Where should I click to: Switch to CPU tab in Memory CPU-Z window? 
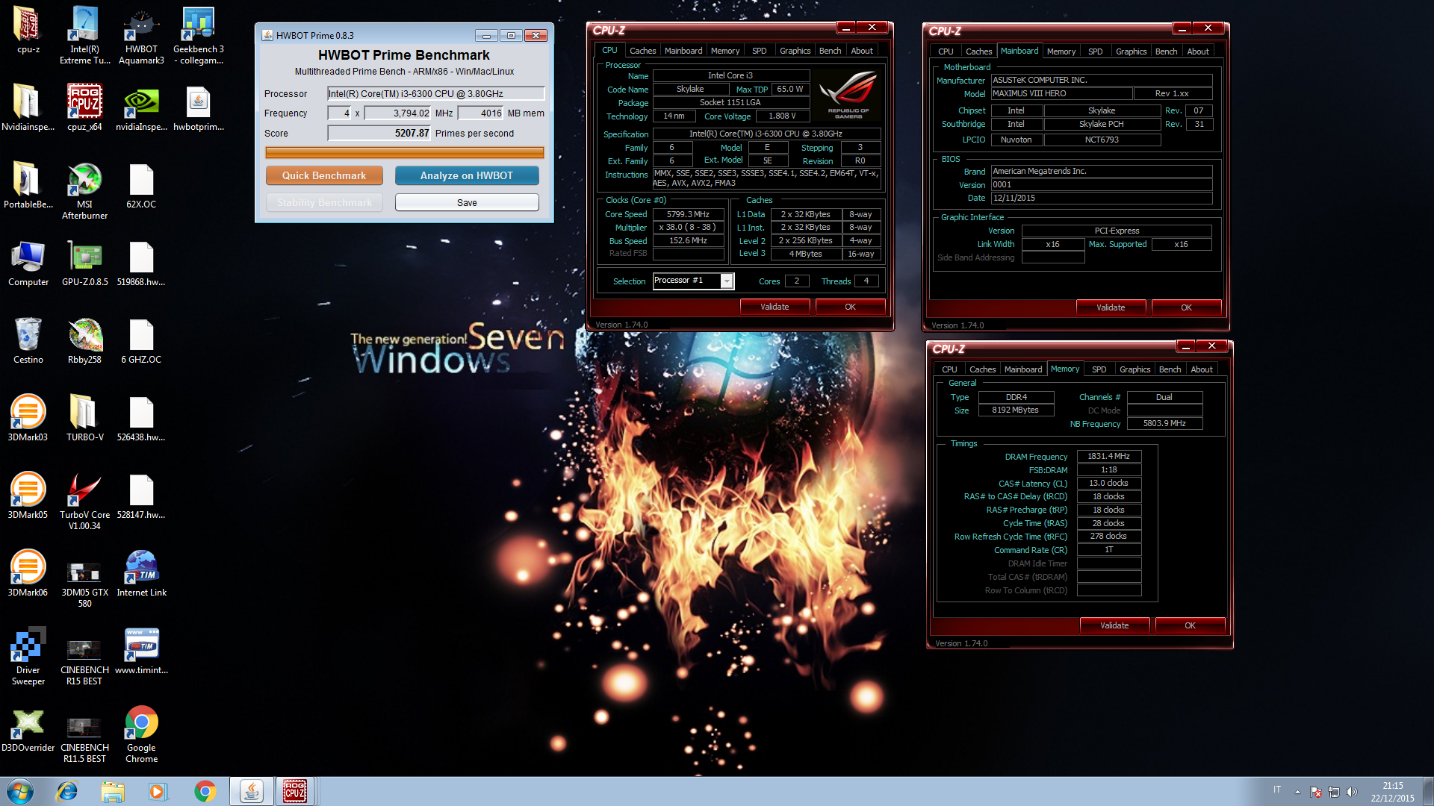pyautogui.click(x=949, y=369)
